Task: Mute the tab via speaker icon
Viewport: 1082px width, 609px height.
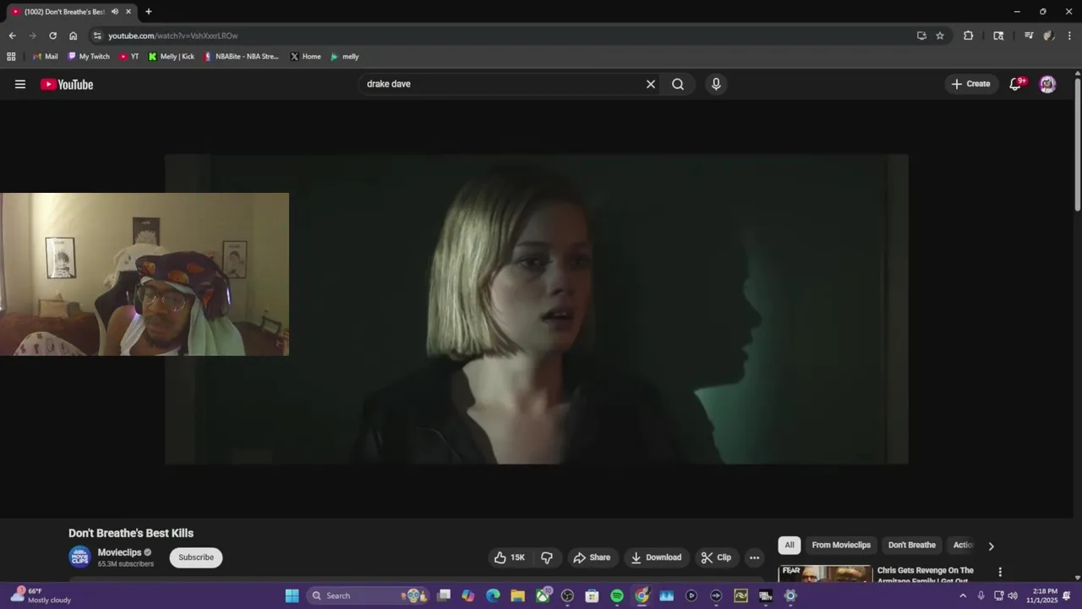Action: 114,12
